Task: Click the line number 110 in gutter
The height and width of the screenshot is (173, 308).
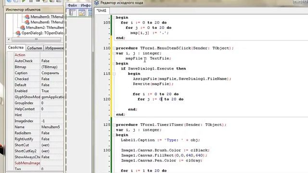Action: click(107, 48)
